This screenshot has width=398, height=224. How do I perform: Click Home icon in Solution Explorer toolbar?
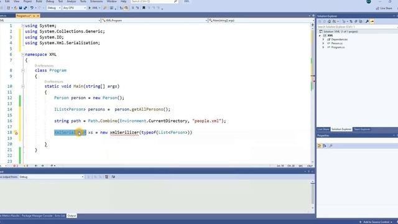329,22
